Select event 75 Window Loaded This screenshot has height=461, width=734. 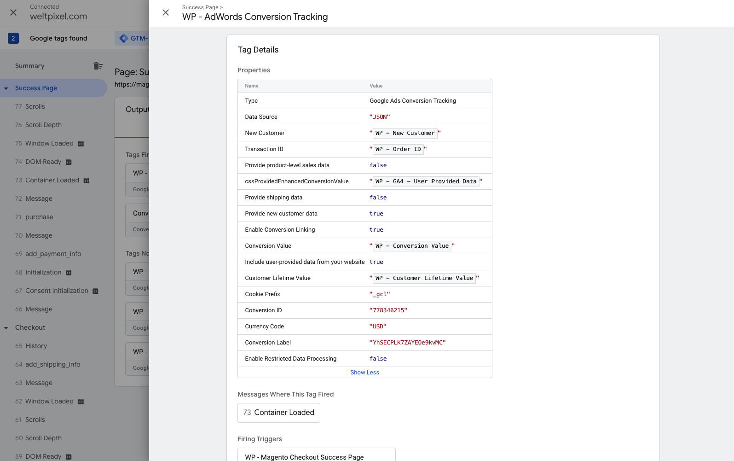pos(44,143)
